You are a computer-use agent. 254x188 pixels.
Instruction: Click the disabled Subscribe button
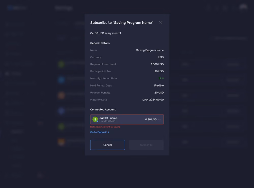146,145
